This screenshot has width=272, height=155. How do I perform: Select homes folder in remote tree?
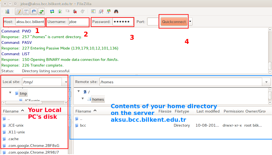[98, 99]
